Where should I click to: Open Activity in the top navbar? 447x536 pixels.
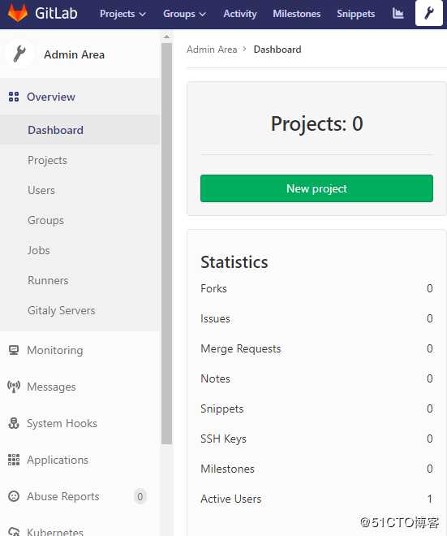(x=239, y=14)
